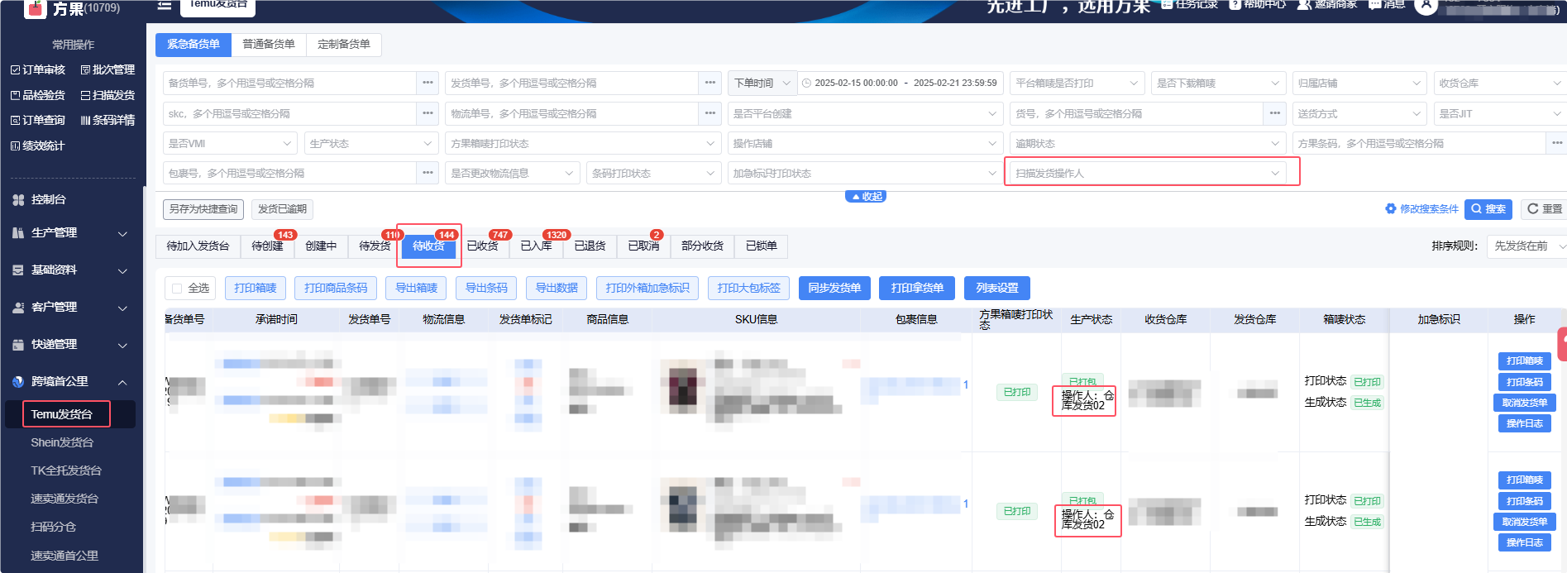This screenshot has height=573, width=1567.
Task: Click 发货已逾期 quick filter button
Action: coord(282,209)
